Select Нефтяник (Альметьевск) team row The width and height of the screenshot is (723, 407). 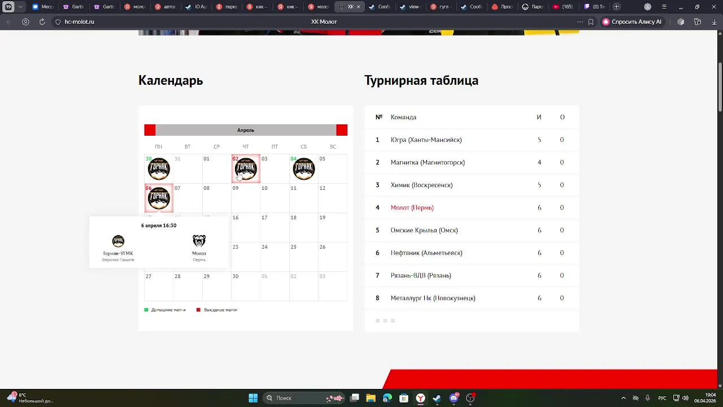472,253
